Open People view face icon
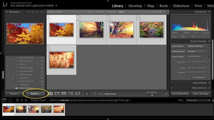The height and width of the screenshot is (120, 214). (x=77, y=94)
